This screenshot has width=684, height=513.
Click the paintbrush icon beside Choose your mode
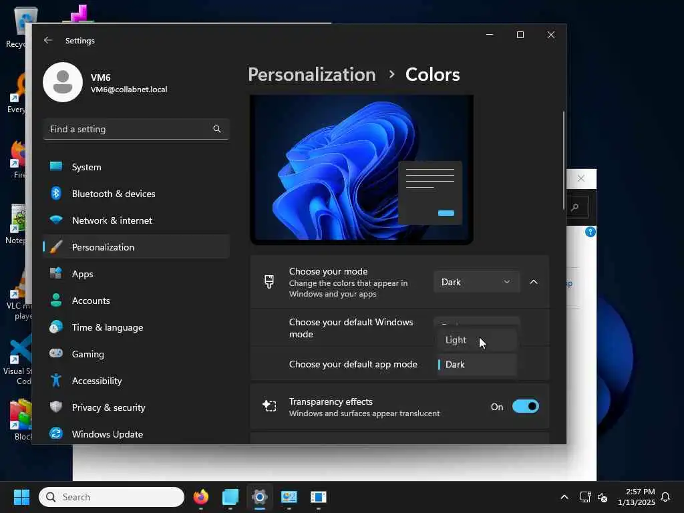pyautogui.click(x=269, y=282)
